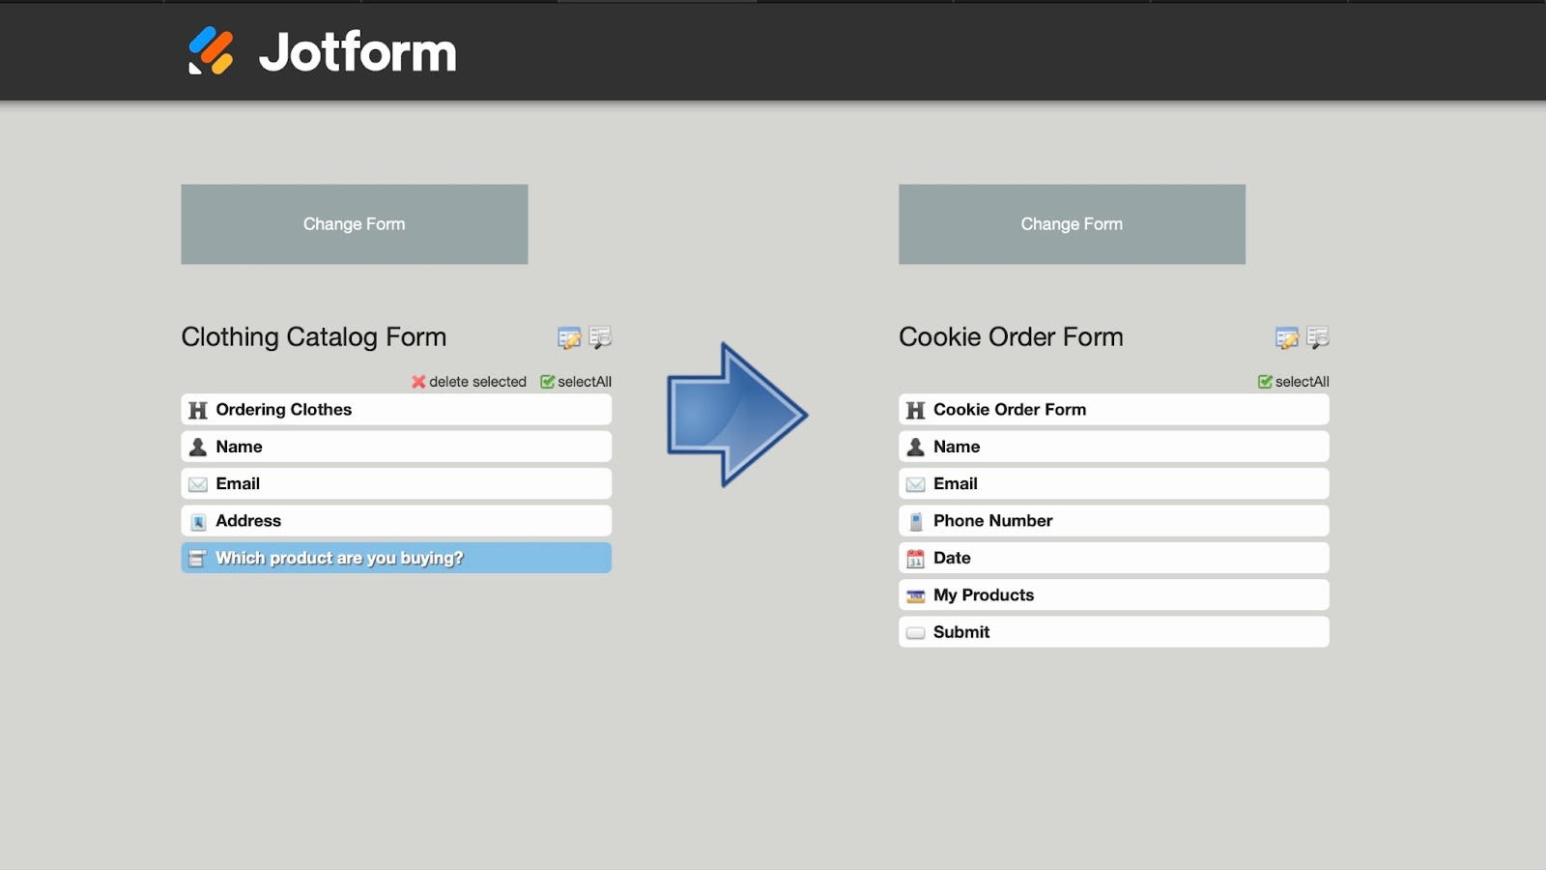Screen dimensions: 1546x870
Task: Toggle selectAll checkbox for Cookie Order Form
Action: click(1265, 382)
